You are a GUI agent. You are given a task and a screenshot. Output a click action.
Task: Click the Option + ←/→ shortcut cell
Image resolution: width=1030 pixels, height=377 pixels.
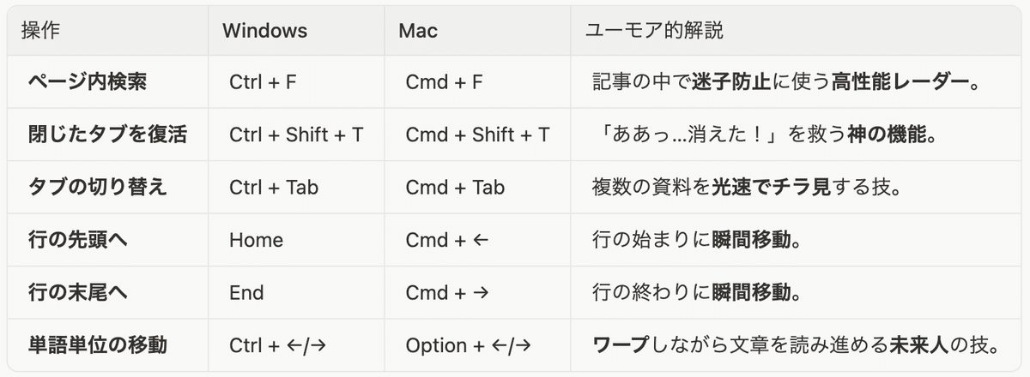(x=468, y=345)
